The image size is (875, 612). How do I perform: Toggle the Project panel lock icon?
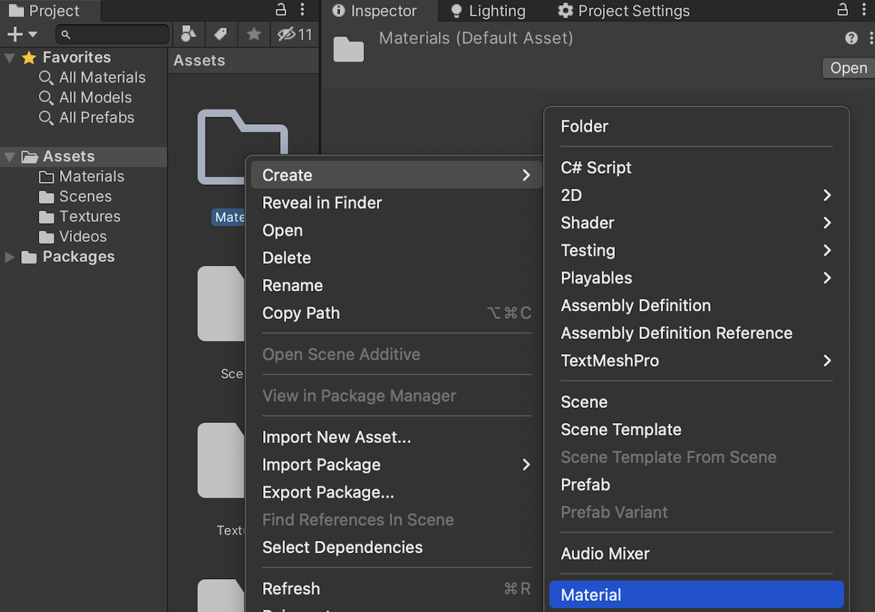[281, 10]
